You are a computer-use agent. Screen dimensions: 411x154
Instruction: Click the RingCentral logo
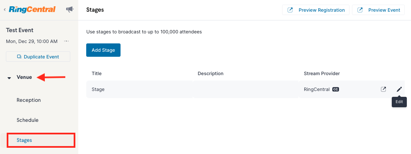coord(32,10)
